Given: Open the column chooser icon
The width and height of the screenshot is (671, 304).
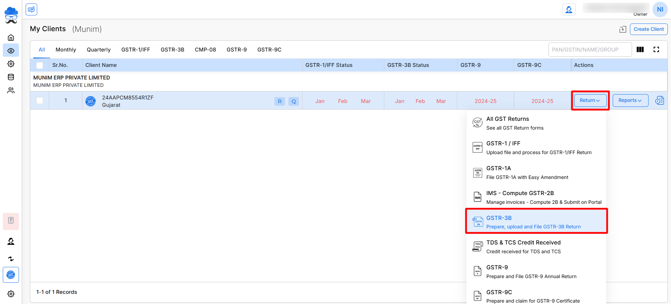Looking at the screenshot, I should click(640, 50).
